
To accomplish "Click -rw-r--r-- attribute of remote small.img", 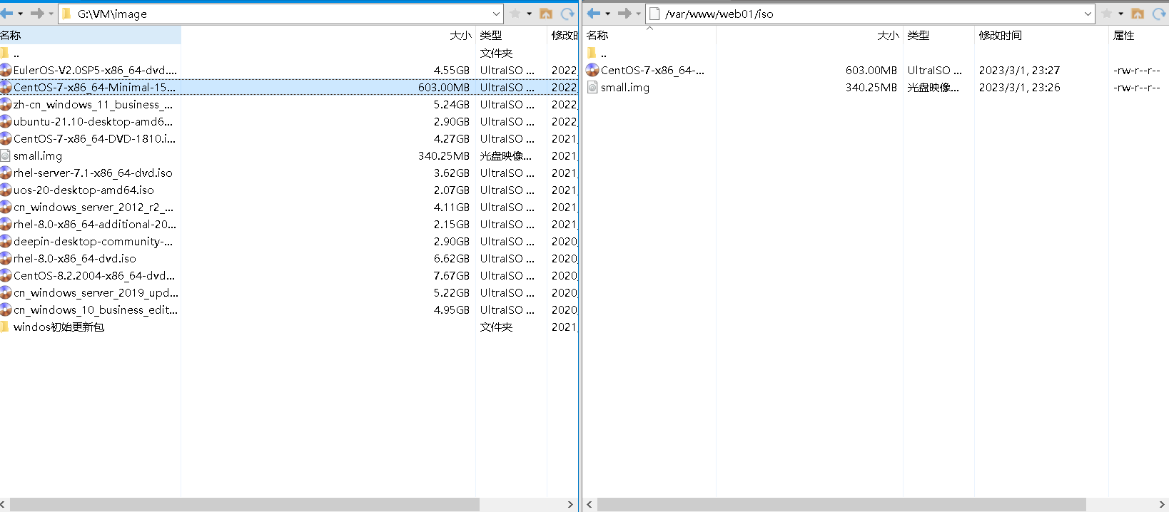I will pos(1137,87).
